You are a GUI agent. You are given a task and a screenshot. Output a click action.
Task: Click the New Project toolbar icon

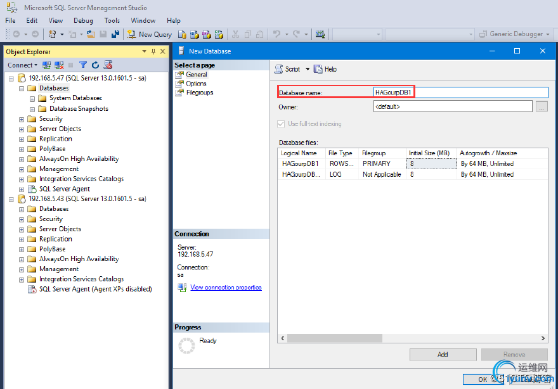(x=53, y=34)
